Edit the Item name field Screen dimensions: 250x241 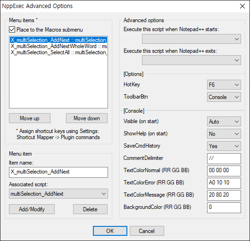click(x=58, y=172)
